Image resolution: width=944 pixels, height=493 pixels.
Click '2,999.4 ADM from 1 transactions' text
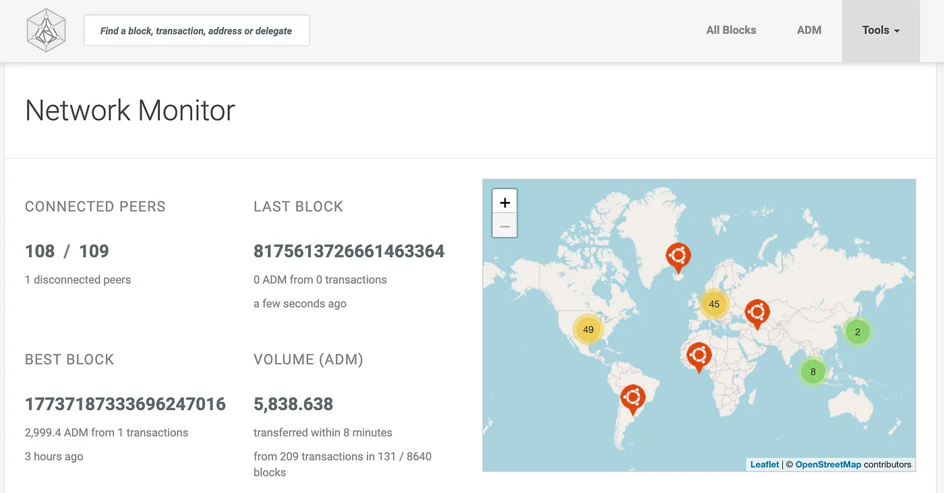[107, 432]
